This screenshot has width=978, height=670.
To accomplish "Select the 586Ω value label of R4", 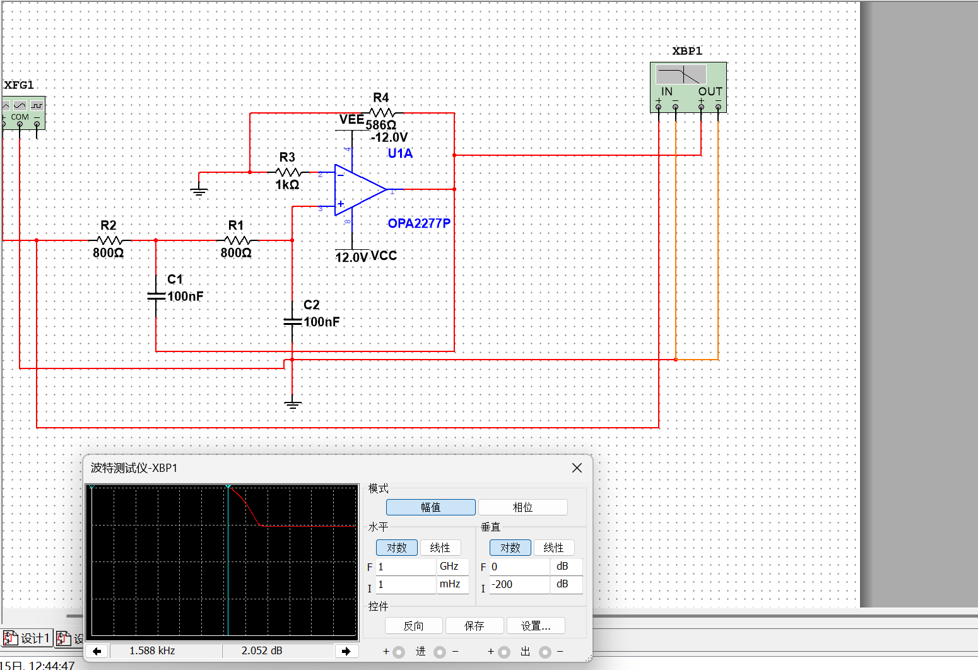I will [380, 125].
